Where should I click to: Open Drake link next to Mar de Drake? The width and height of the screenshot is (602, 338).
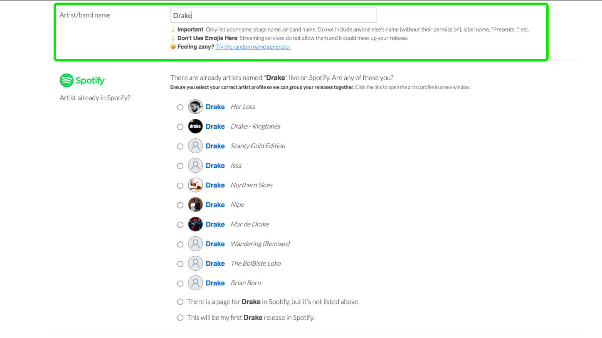click(215, 224)
